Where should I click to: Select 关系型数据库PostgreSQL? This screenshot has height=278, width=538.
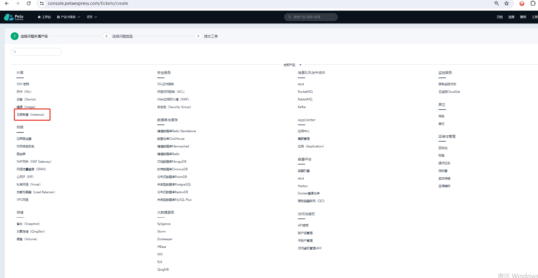(x=174, y=184)
